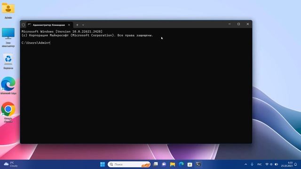Screen dimensions: 301x169
Task: Open the notification bell in taskbar
Action: click(296, 164)
